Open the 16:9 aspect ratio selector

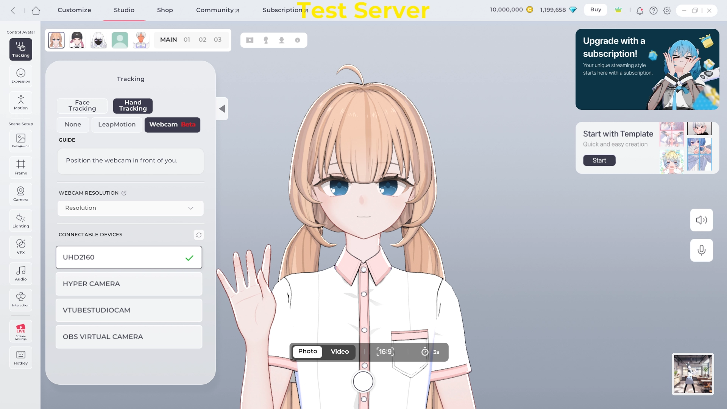click(385, 352)
